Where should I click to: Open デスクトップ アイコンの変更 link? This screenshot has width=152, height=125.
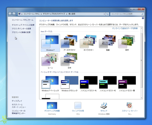click(x=23, y=25)
